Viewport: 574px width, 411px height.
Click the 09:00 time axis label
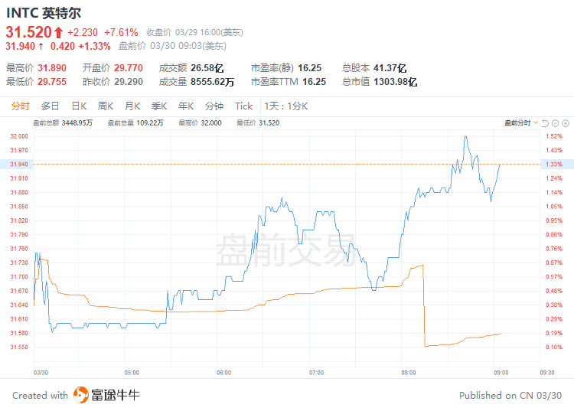[501, 373]
